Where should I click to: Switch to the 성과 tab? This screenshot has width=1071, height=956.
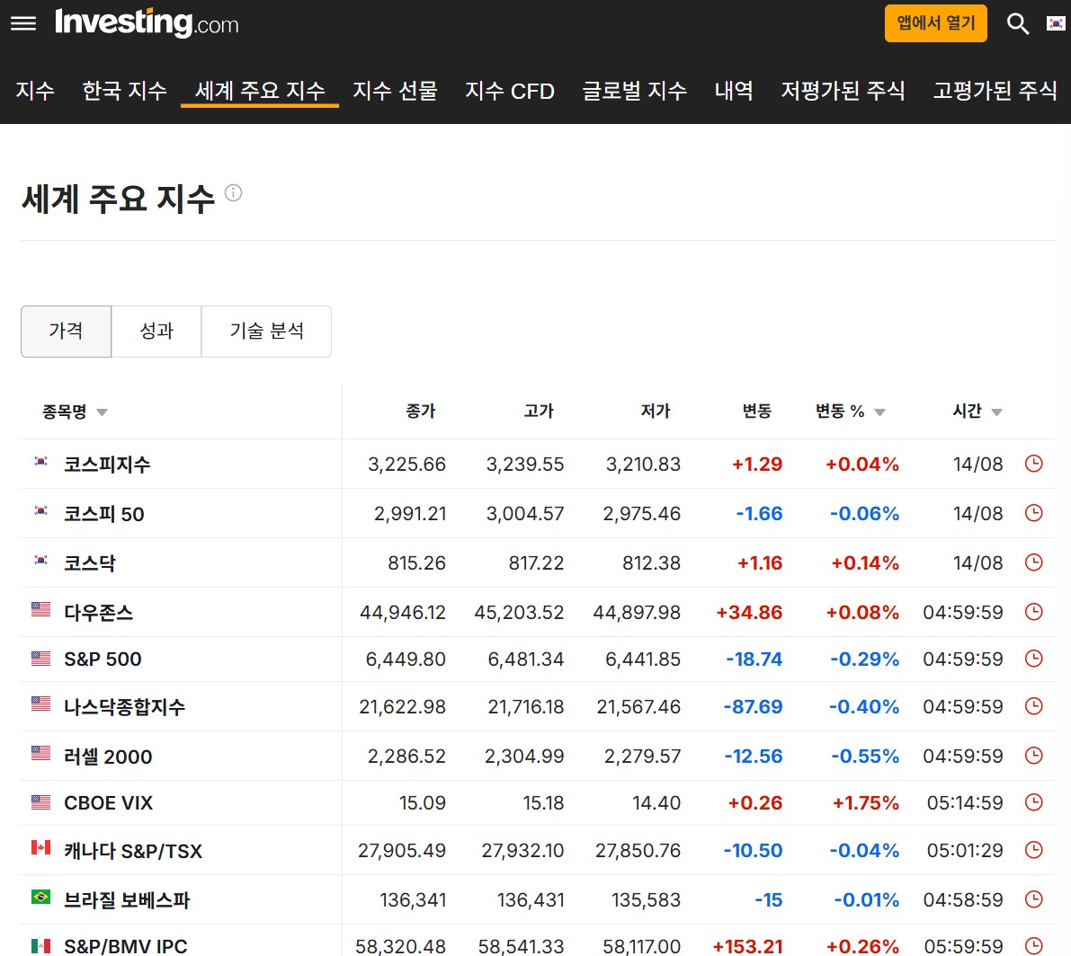coord(156,332)
